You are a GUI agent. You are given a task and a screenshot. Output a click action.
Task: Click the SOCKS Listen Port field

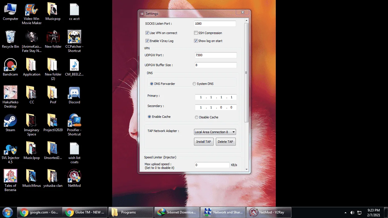[x=215, y=24]
